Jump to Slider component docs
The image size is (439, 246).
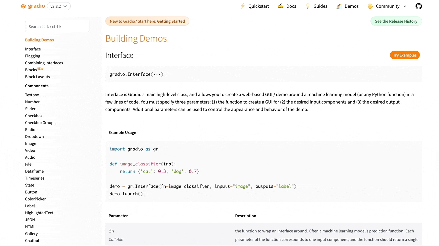click(x=30, y=109)
